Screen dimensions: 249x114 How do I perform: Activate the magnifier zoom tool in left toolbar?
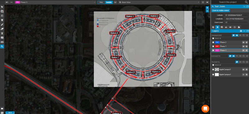click(x=2, y=46)
